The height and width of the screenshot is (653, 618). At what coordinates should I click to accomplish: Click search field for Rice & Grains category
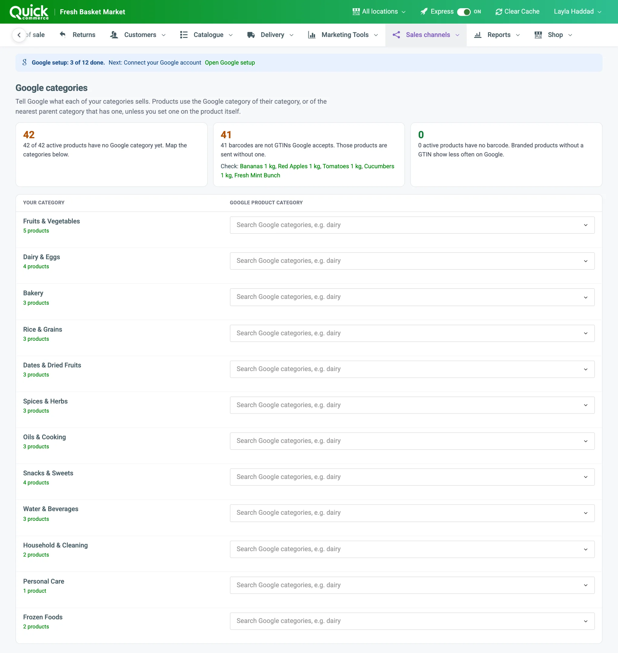(x=412, y=333)
